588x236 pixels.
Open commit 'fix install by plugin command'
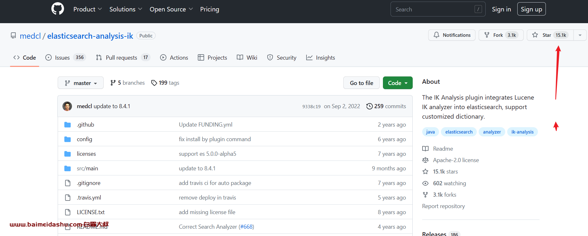215,139
